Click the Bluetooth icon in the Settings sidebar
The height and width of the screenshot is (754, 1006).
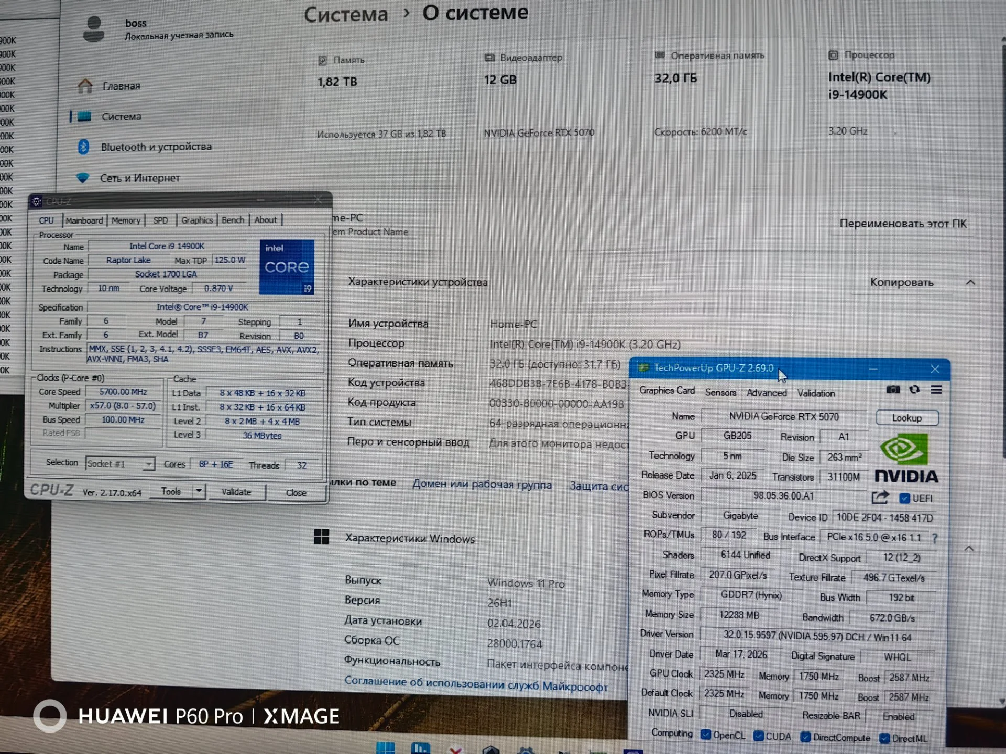(83, 147)
